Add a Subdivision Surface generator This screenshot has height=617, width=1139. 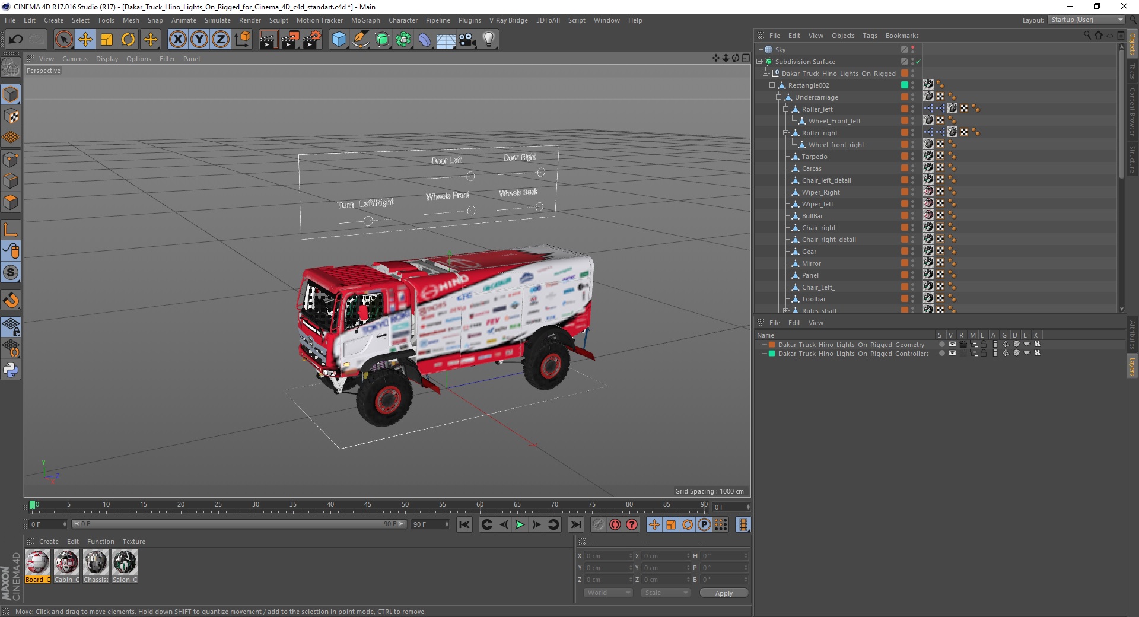click(x=382, y=40)
